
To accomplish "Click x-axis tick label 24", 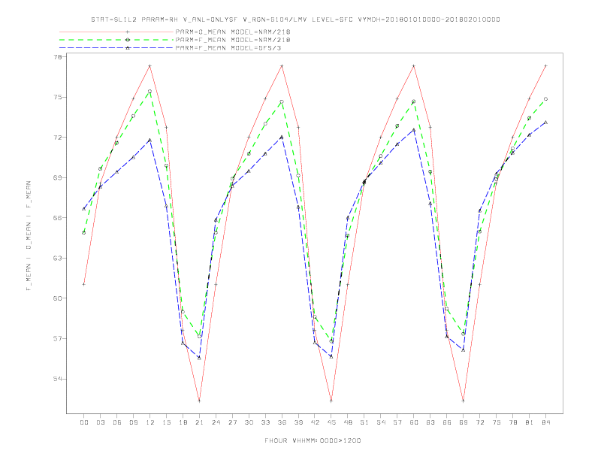I will [x=216, y=422].
